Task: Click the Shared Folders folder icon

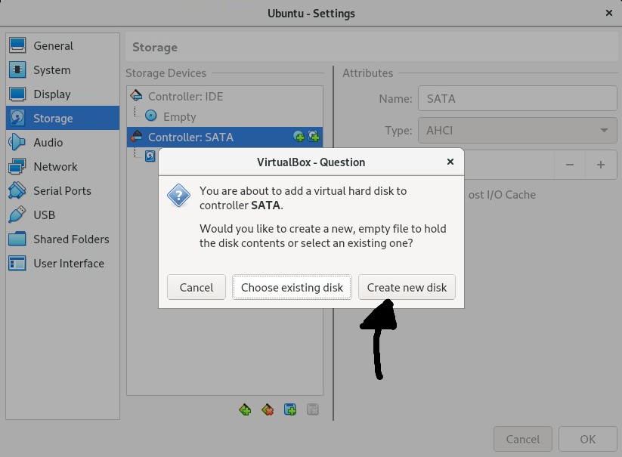Action: [x=17, y=239]
